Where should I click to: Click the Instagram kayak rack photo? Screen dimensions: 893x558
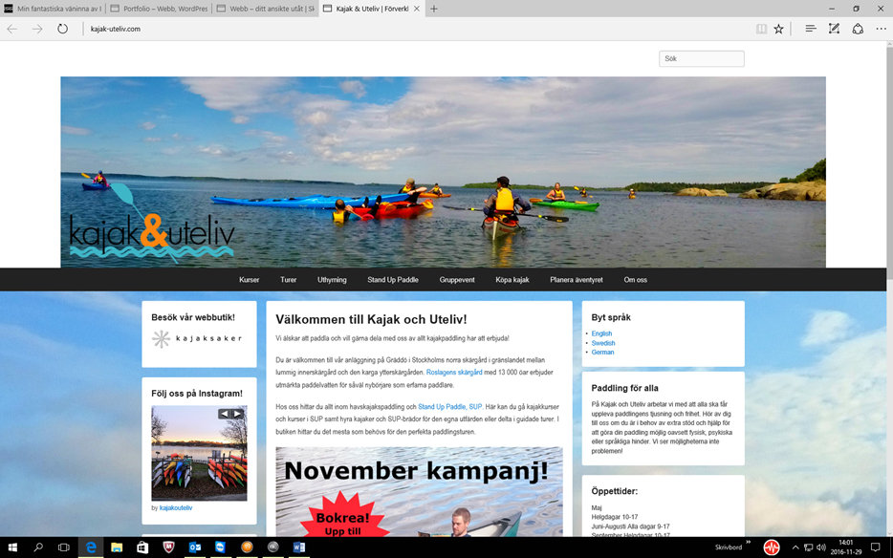199,453
